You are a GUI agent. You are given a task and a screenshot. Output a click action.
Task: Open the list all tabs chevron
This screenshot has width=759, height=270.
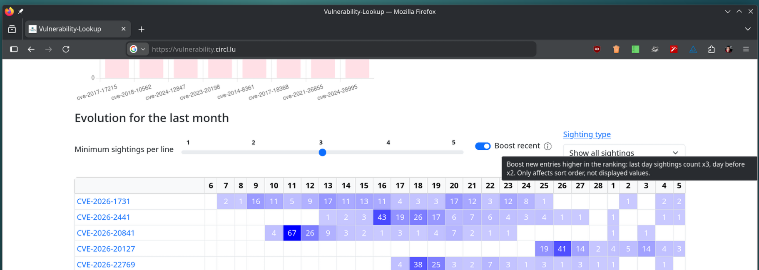[747, 29]
